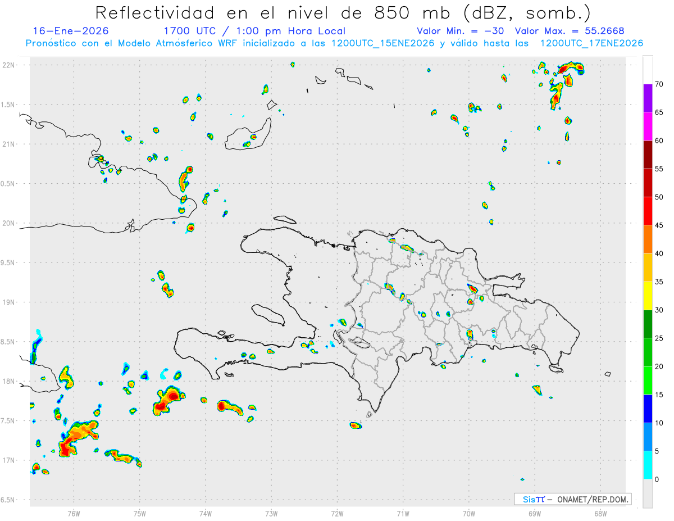Click the dark blue 10–15 dBZ colorbar segment
The width and height of the screenshot is (674, 521).
pos(648,409)
